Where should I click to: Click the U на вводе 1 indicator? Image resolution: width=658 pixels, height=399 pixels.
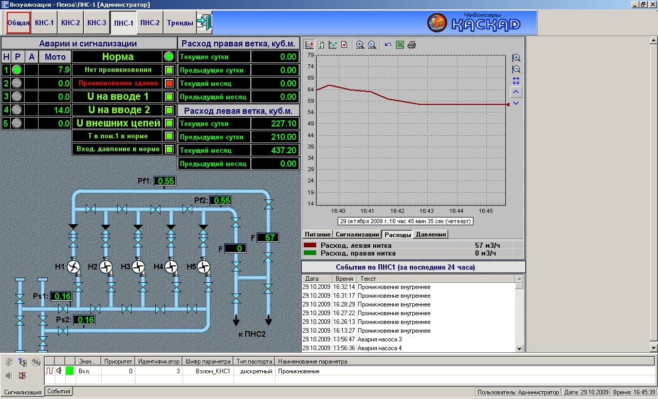[169, 97]
